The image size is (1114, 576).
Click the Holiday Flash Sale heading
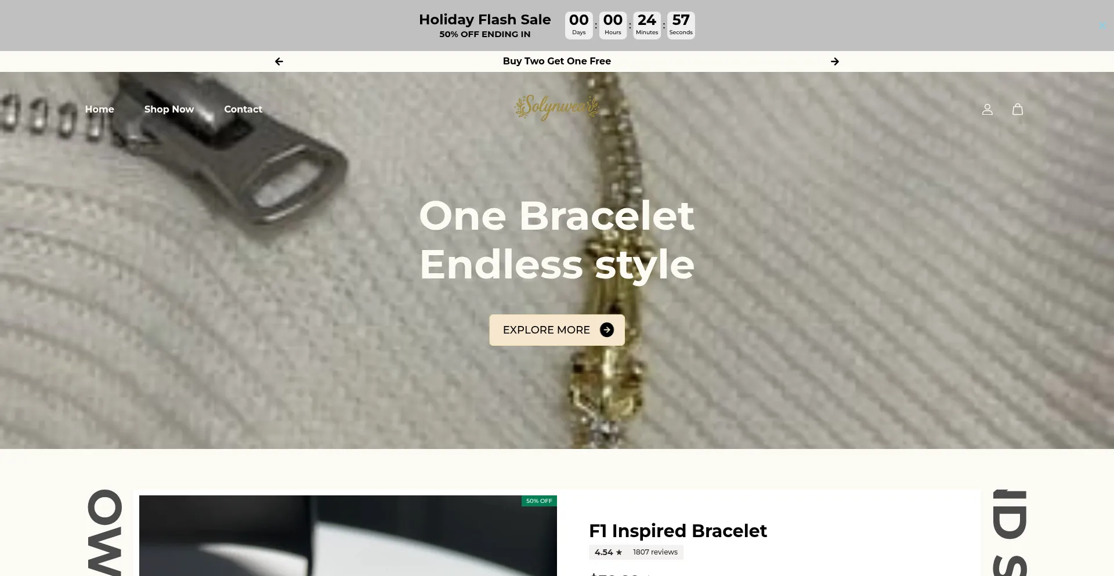[x=485, y=20]
